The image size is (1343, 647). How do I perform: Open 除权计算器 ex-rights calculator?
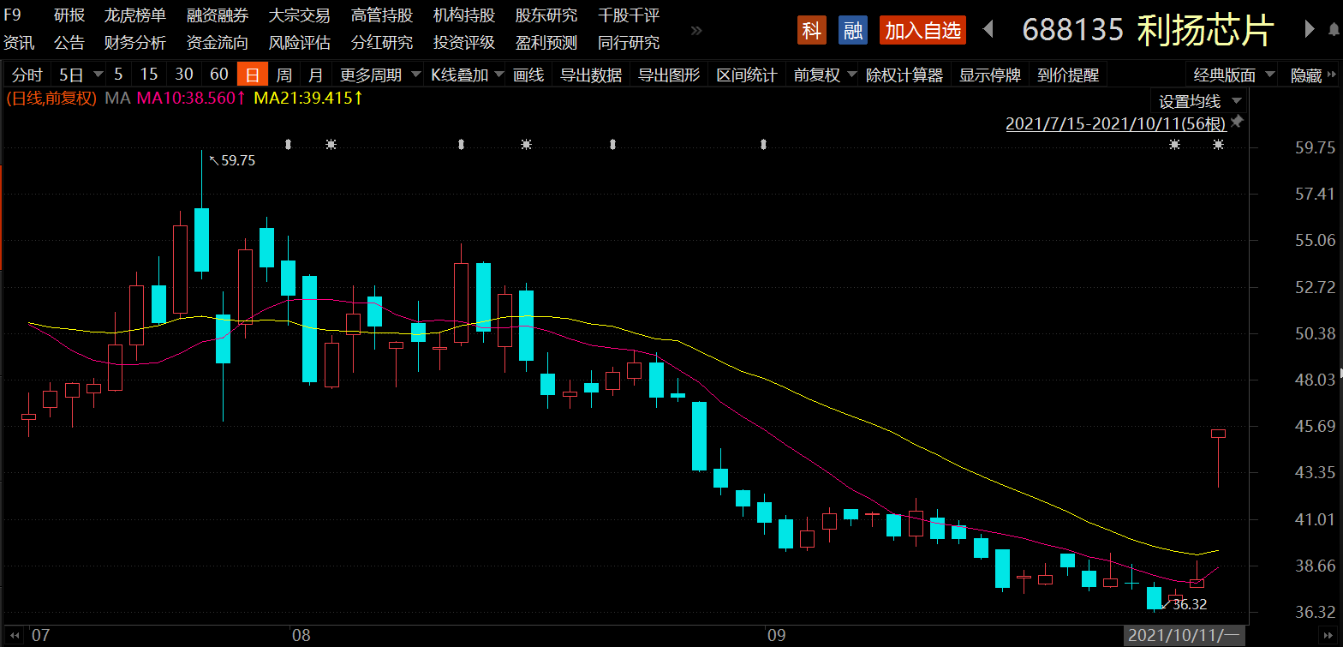(x=904, y=75)
